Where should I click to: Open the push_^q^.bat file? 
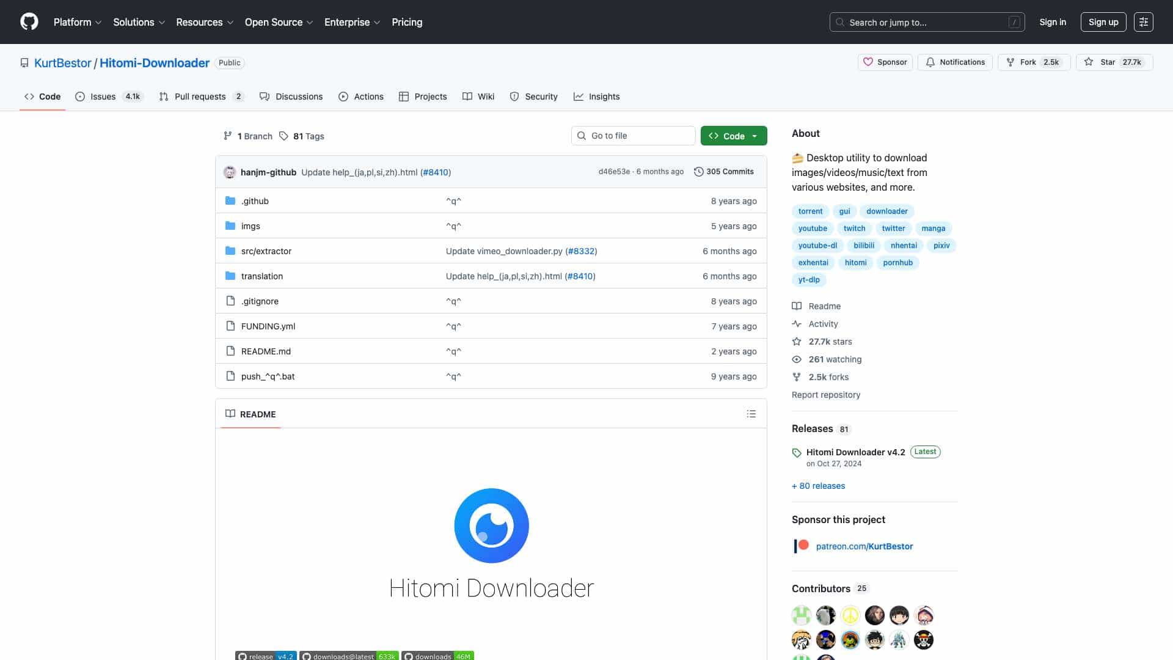pyautogui.click(x=268, y=376)
